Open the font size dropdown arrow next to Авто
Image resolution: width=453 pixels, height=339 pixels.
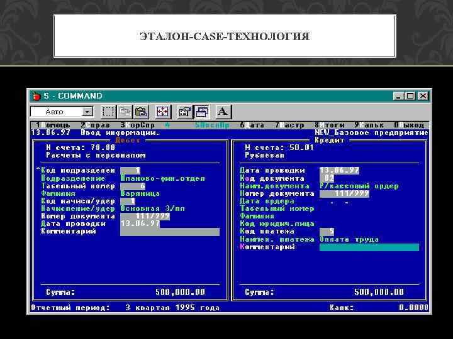click(x=87, y=112)
